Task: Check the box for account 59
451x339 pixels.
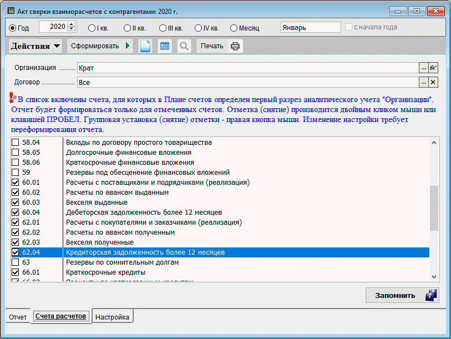Action: click(x=15, y=173)
